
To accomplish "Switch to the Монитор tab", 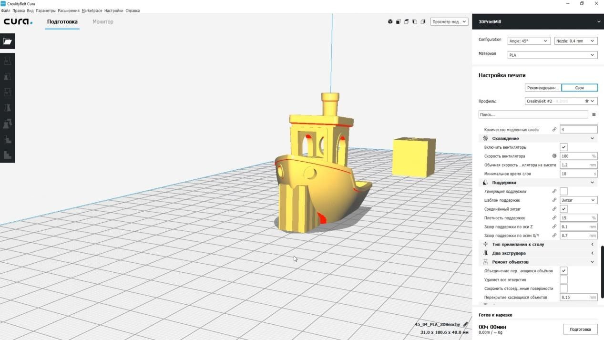I will [103, 21].
